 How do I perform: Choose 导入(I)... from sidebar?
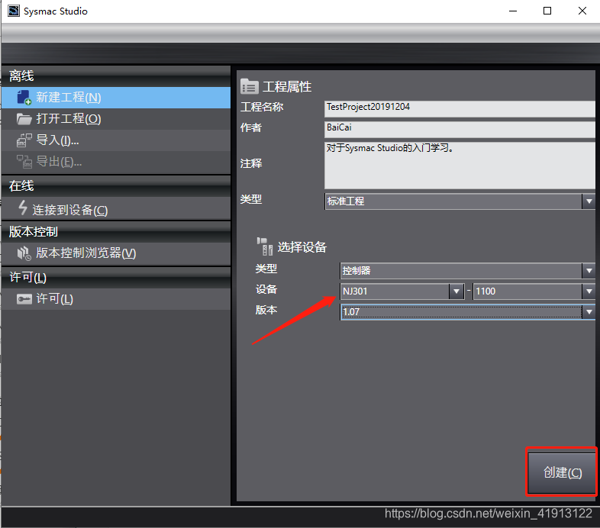[116, 140]
